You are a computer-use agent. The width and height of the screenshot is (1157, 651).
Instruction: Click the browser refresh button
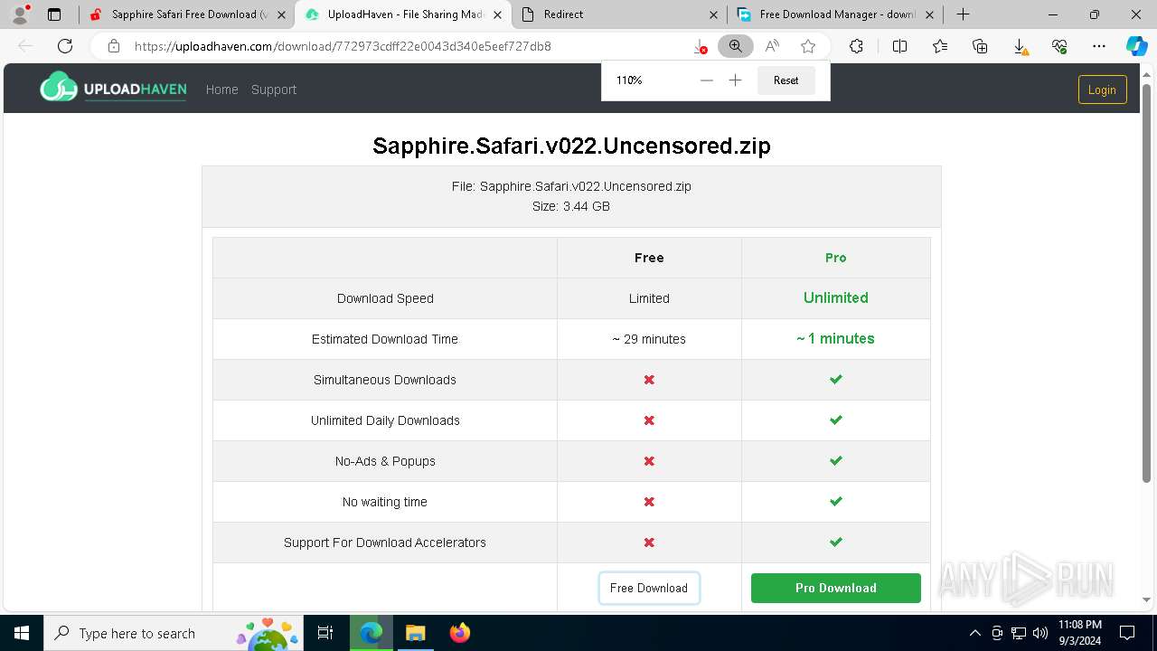click(65, 46)
